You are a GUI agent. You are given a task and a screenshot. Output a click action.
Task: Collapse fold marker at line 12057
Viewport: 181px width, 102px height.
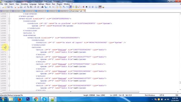pos(9,19)
